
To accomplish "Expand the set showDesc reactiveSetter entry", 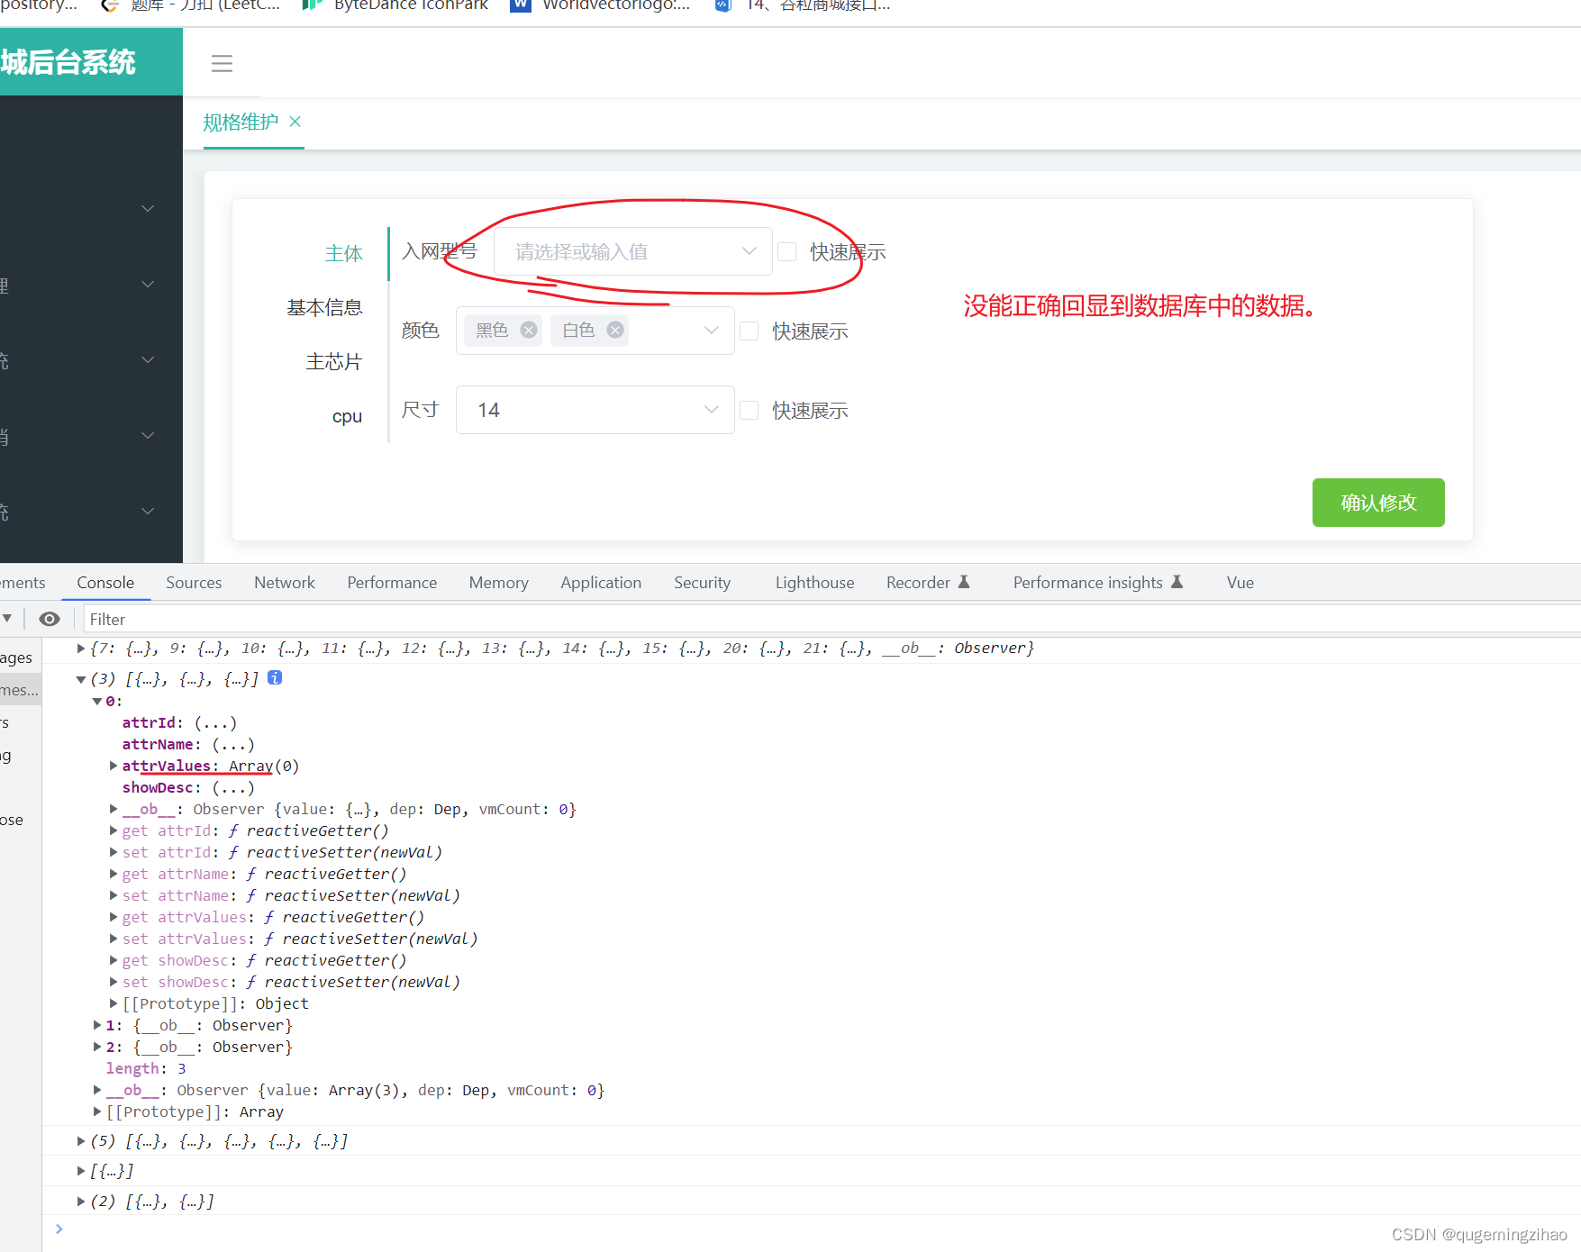I will [114, 982].
